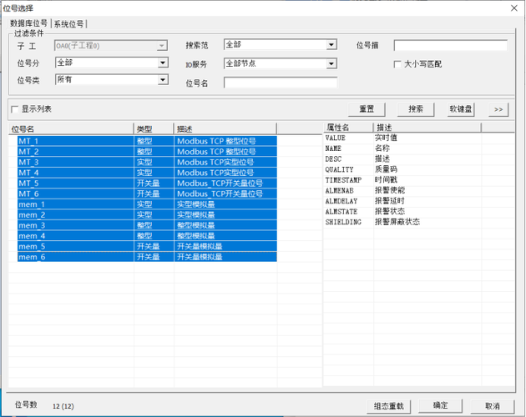Click the 搜索 button
The width and height of the screenshot is (526, 417).
[x=416, y=109]
